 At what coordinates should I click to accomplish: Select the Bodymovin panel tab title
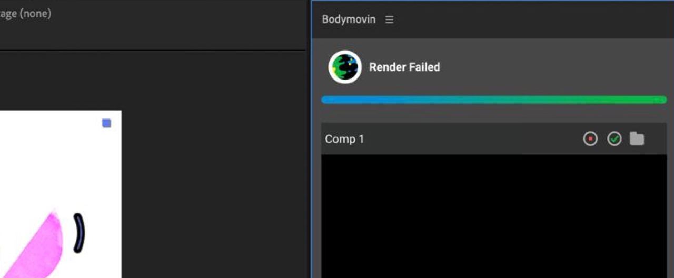(349, 19)
